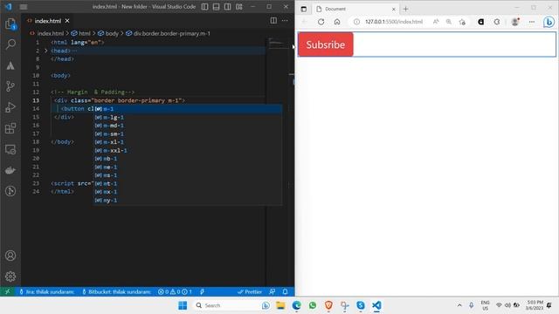Click Bitbucket status bar item
The height and width of the screenshot is (314, 559).
point(116,291)
